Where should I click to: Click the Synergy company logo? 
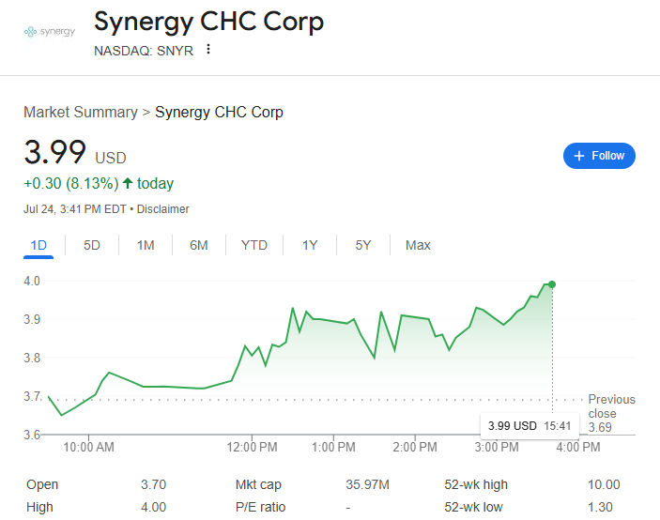pos(50,32)
